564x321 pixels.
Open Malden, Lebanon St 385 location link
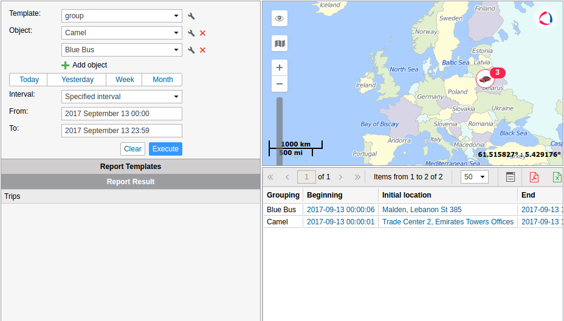pos(422,210)
